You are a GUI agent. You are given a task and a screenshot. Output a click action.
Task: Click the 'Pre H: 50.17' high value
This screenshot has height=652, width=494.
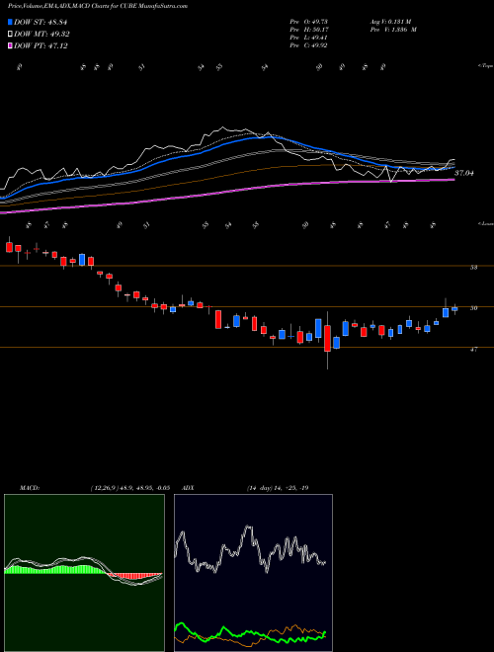pyautogui.click(x=308, y=30)
